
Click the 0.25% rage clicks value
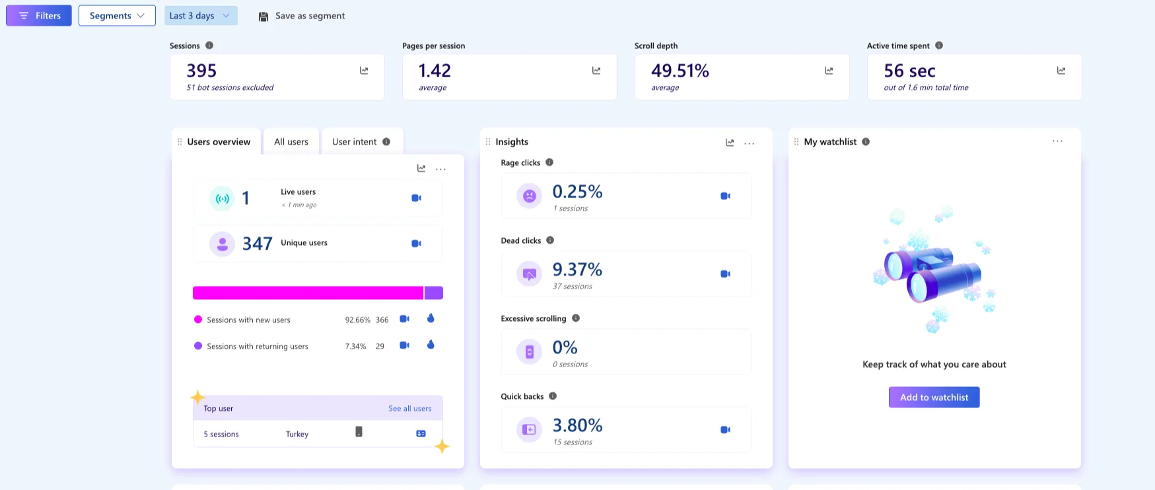click(578, 192)
